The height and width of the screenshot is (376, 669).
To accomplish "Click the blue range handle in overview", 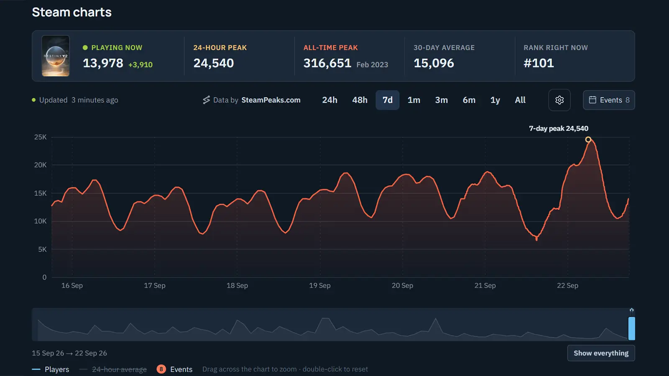I will coord(632,328).
